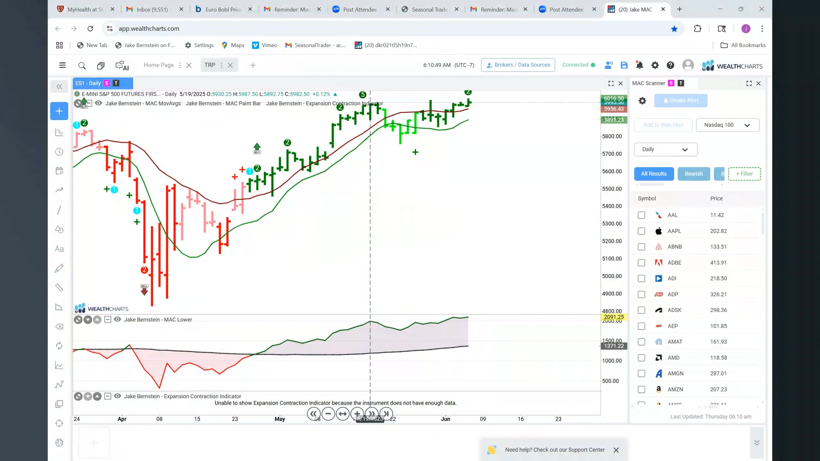Add a new workspace tab with plus

(x=253, y=65)
